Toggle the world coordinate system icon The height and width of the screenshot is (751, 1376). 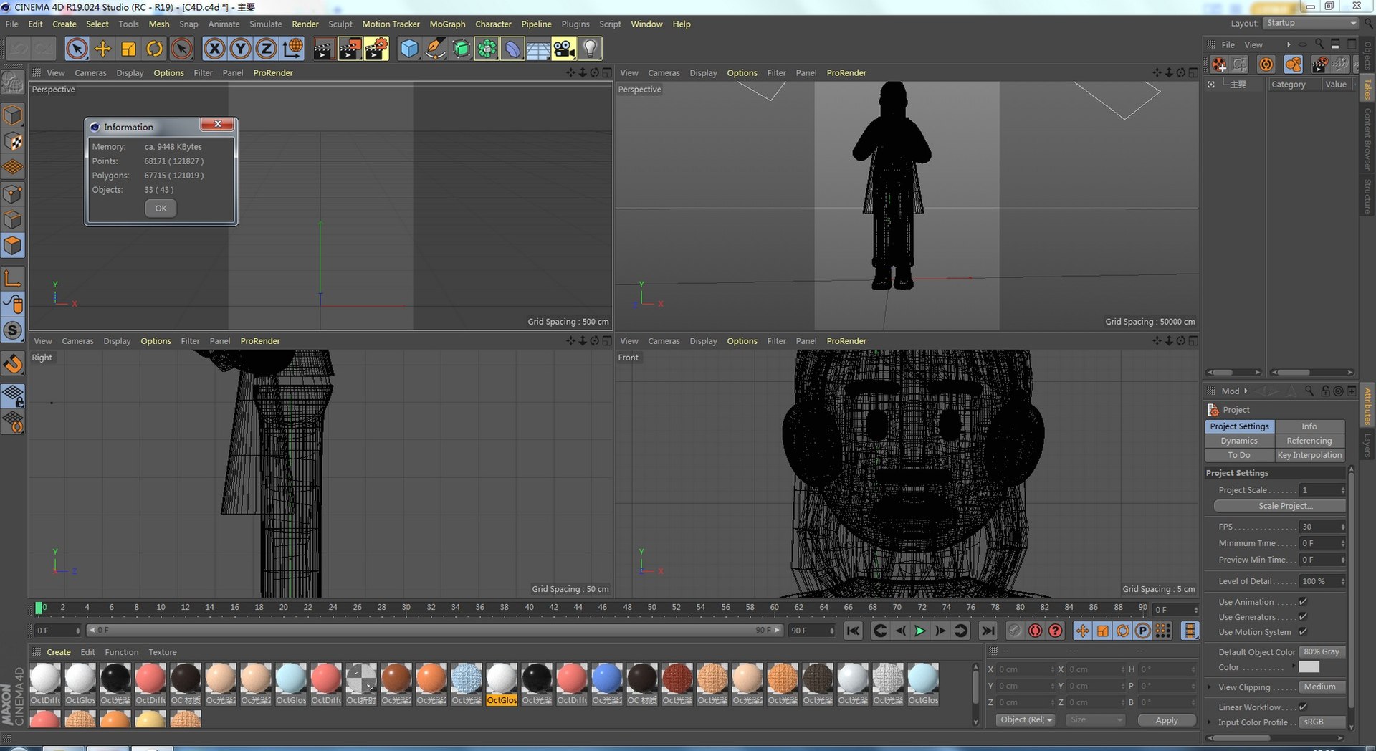[292, 49]
